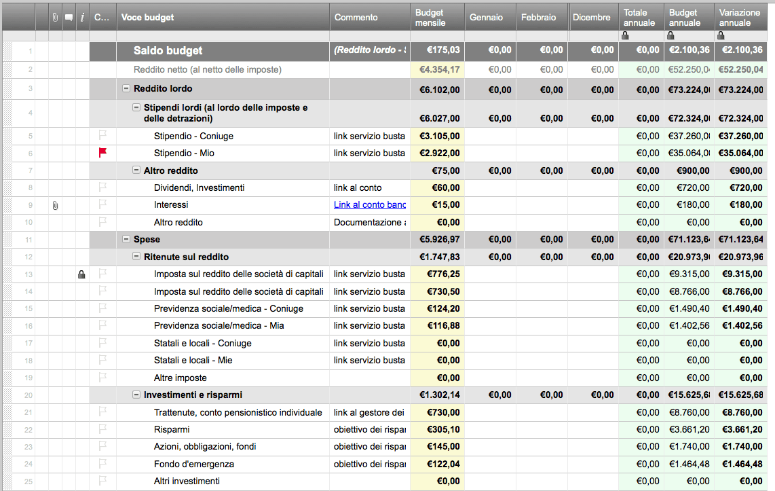Open the attachment paperclip on the Interessi row
775x491 pixels.
point(54,205)
